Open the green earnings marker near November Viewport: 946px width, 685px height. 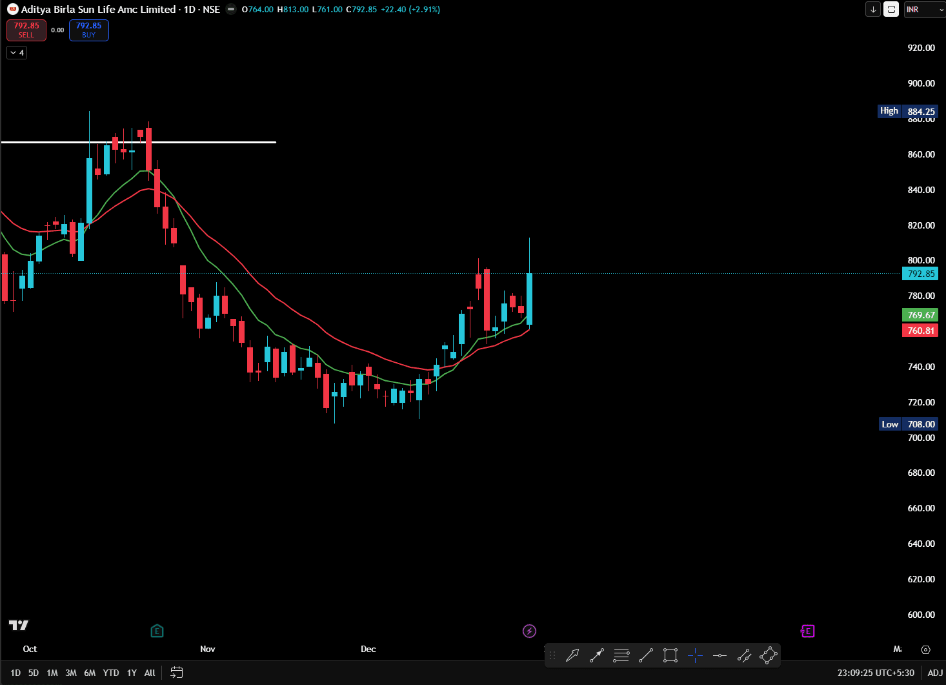(157, 631)
